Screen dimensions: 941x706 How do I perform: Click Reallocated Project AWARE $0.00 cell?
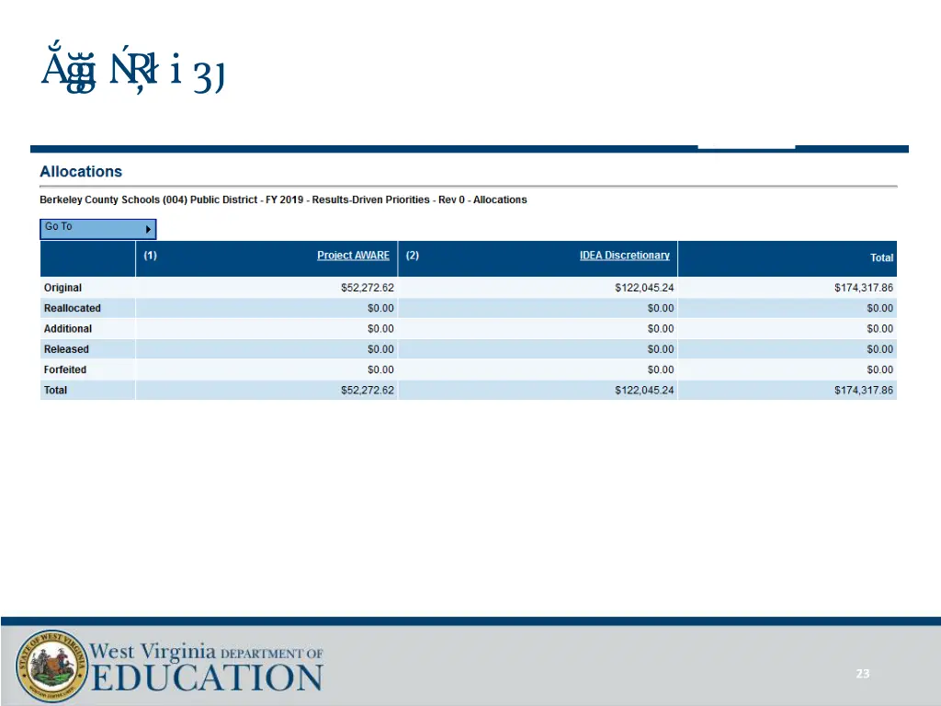tap(380, 308)
